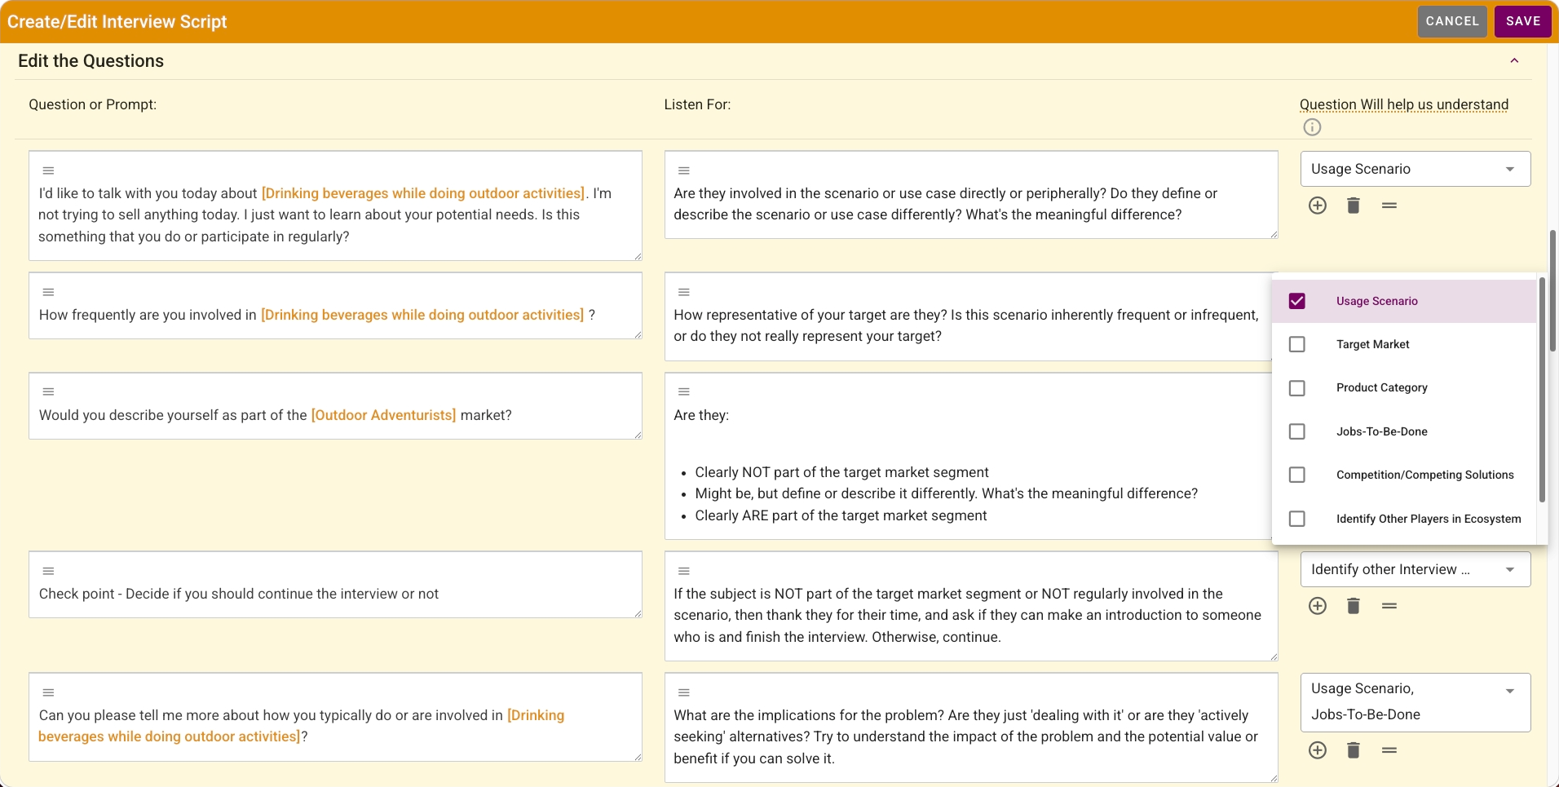The height and width of the screenshot is (787, 1559).
Task: Click in the Would you describe yourself prompt field
Action: (x=335, y=406)
